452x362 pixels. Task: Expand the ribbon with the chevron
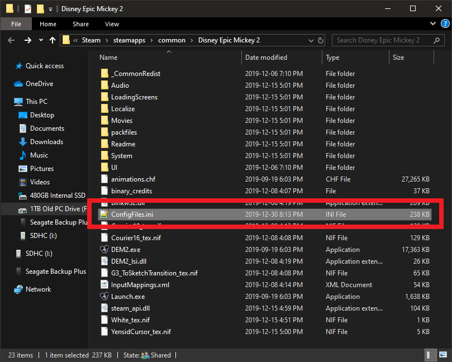click(433, 23)
